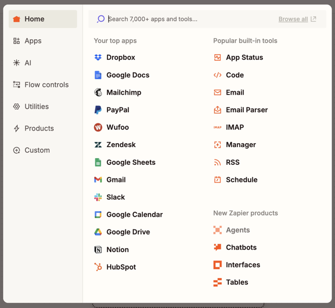This screenshot has height=308, width=335.
Task: Select the App Status label
Action: [245, 58]
